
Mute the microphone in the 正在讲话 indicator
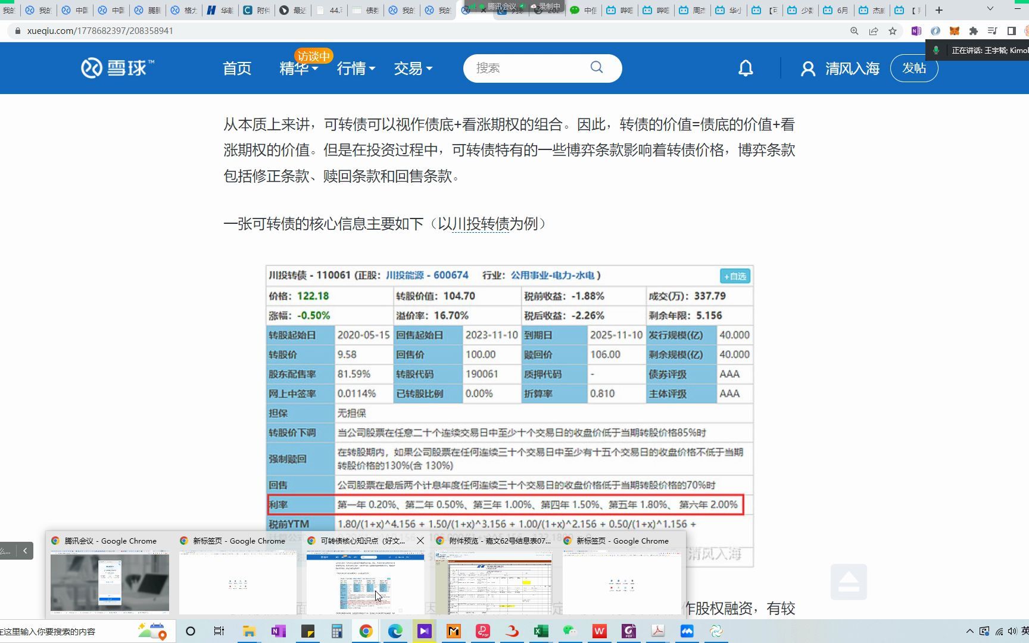point(937,50)
